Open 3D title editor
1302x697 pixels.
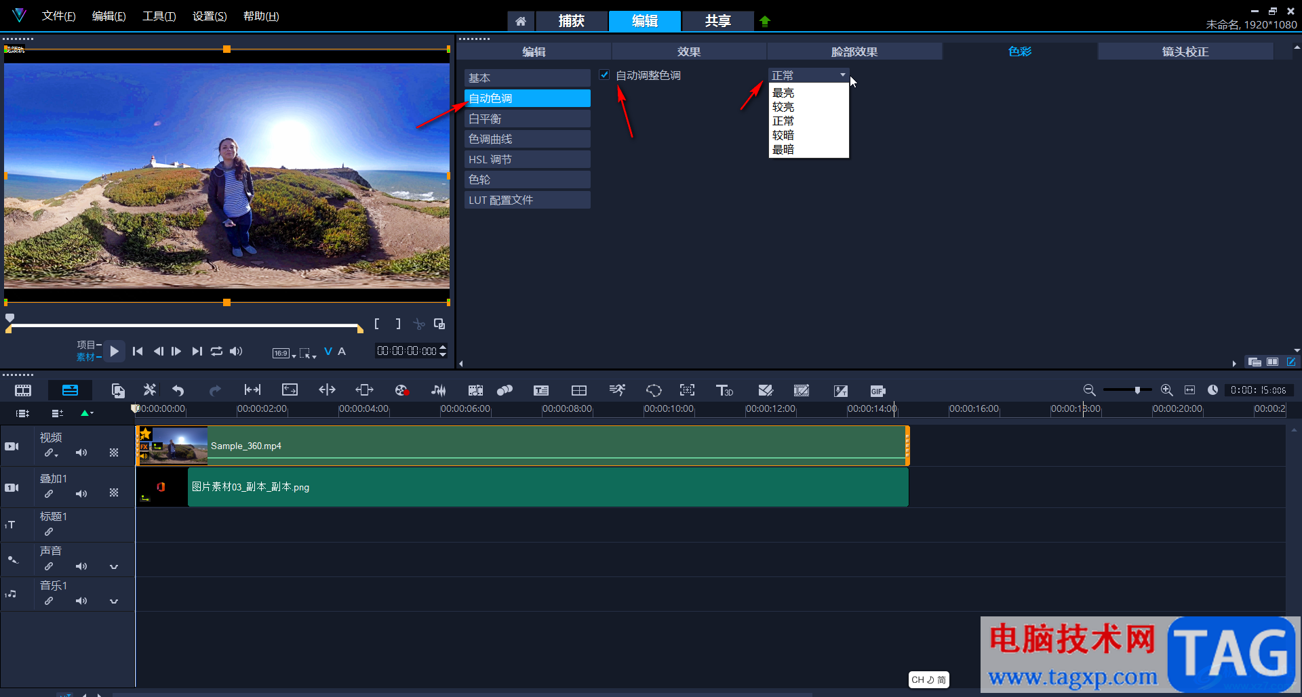pyautogui.click(x=724, y=390)
